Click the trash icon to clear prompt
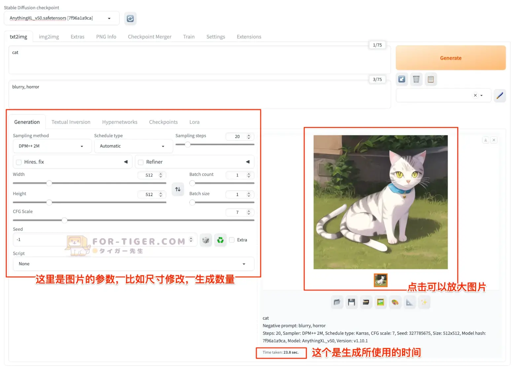 [416, 79]
